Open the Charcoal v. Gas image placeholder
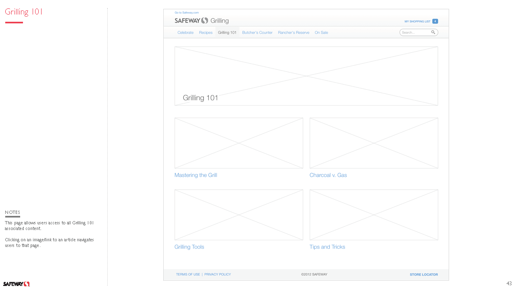The width and height of the screenshot is (516, 290). [374, 143]
